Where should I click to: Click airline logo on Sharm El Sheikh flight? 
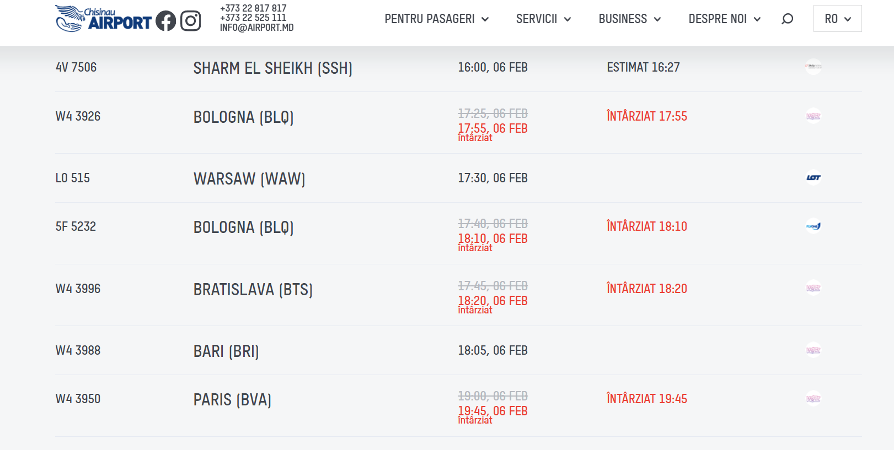point(813,67)
